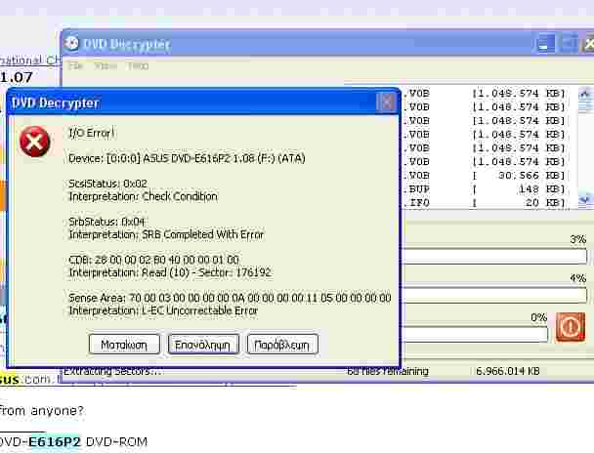594x453 pixels.
Task: Click the 'Interpretation: Check Condition' line
Action: [x=143, y=196]
